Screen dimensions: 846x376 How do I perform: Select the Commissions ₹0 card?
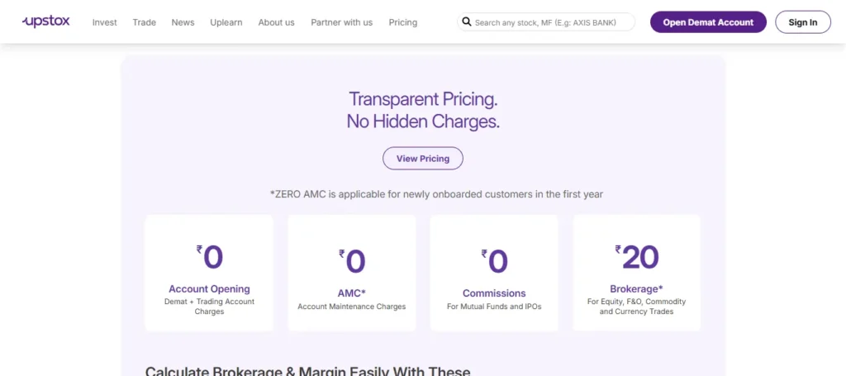click(494, 273)
